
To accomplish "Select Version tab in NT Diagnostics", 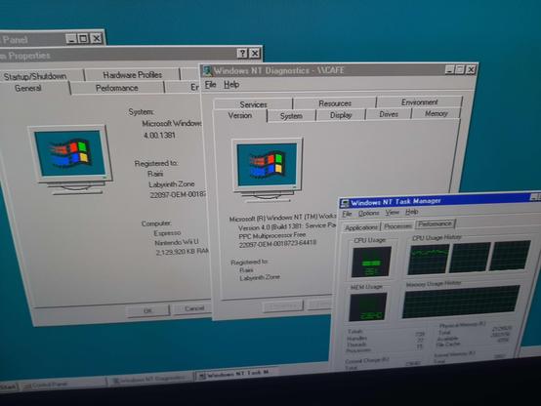I will pos(240,115).
